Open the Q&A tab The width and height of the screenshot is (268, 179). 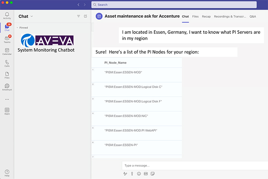(x=253, y=16)
